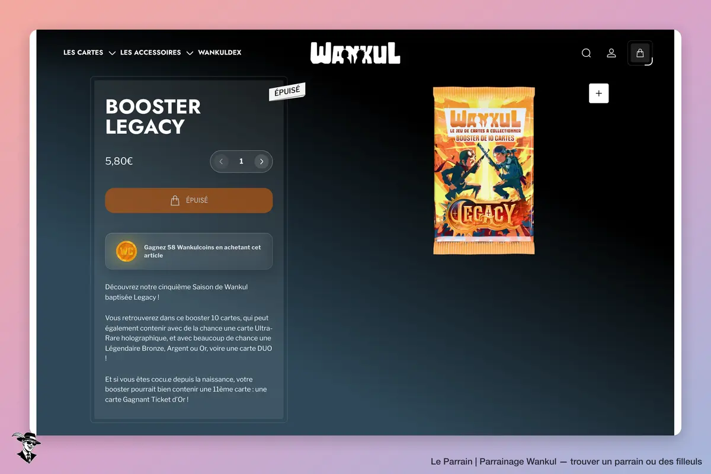Image resolution: width=711 pixels, height=474 pixels.
Task: Go to the Wankuldex page
Action: [x=220, y=53]
